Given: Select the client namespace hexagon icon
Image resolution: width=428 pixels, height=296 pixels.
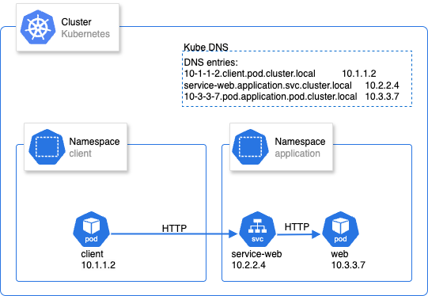Looking at the screenshot, I should (47, 146).
